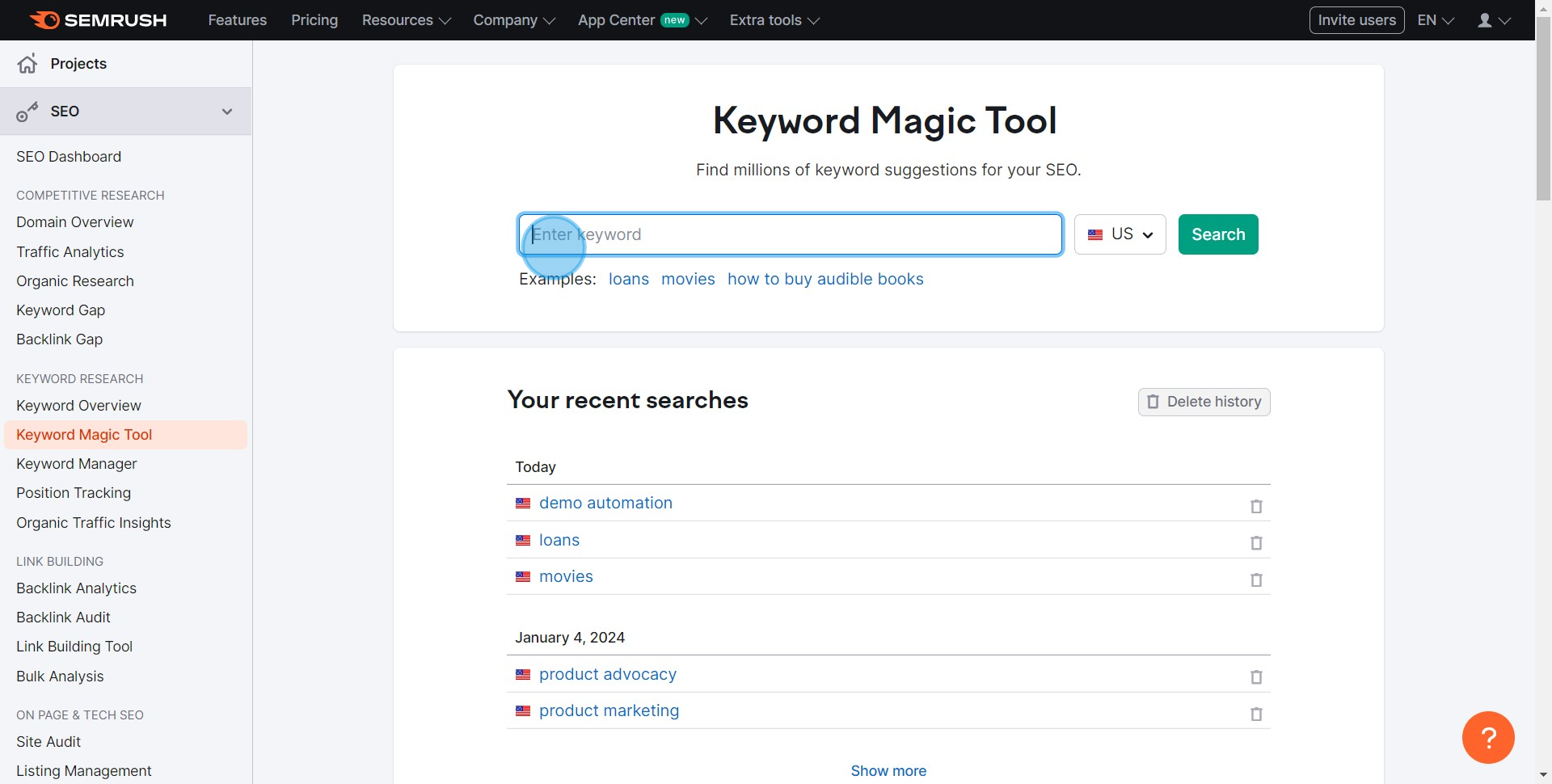Open Backlink Audit in sidebar
This screenshot has width=1552, height=784.
pyautogui.click(x=63, y=618)
